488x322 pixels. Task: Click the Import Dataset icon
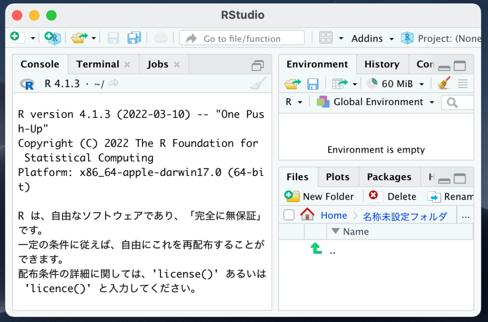click(340, 84)
